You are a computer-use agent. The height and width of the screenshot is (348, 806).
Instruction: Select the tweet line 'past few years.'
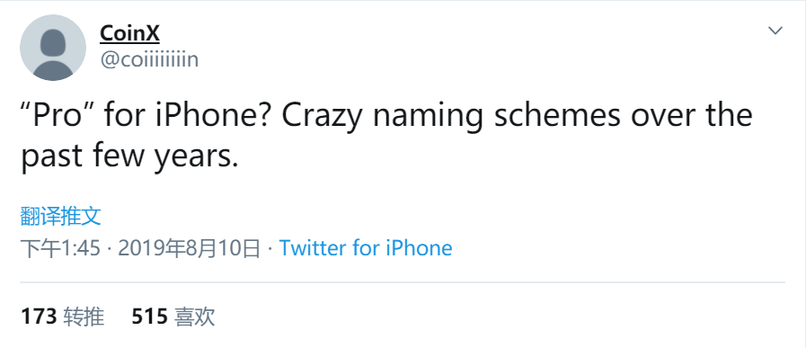pyautogui.click(x=129, y=157)
